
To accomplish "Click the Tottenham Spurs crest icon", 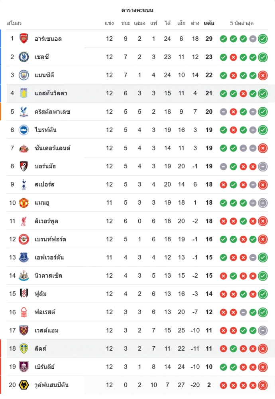I will click(x=24, y=184).
